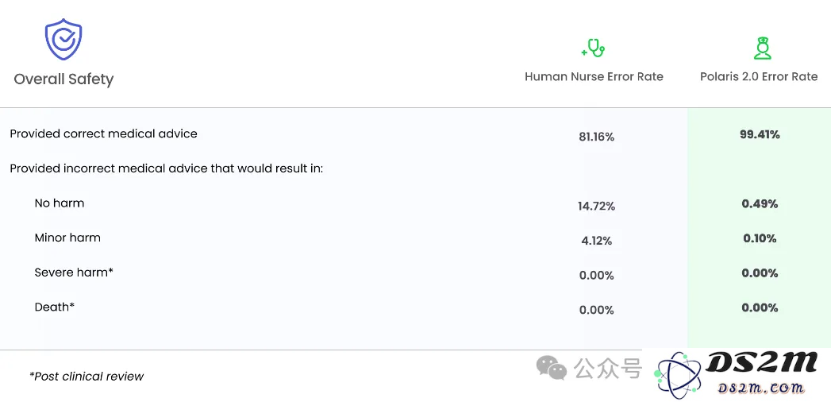
Task: Click the 'Severe harm*' row label
Action: [74, 273]
